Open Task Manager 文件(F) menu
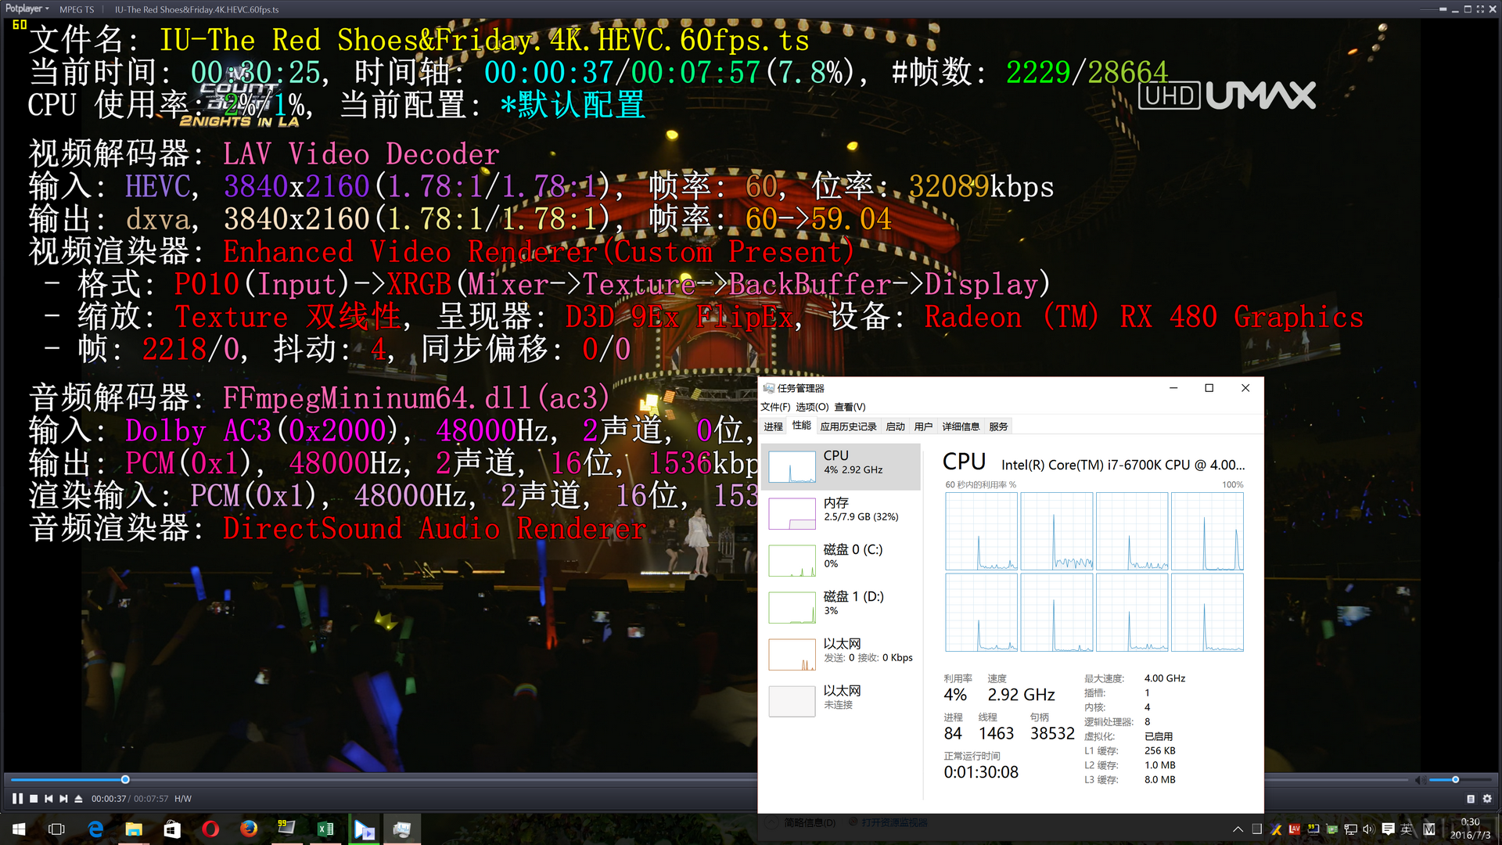This screenshot has height=845, width=1502. point(775,407)
